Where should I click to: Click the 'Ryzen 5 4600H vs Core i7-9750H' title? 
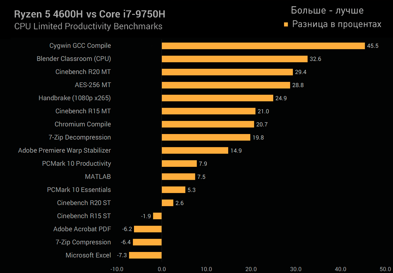(x=90, y=15)
